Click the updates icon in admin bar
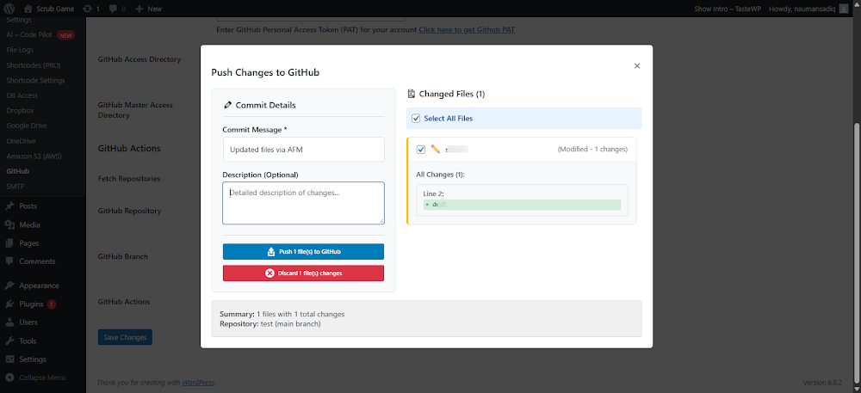 [x=87, y=9]
